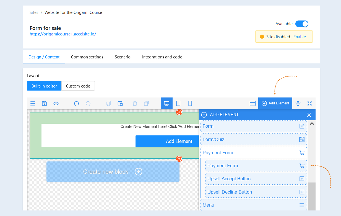
Task: Click the save disk icon
Action: tap(44, 104)
